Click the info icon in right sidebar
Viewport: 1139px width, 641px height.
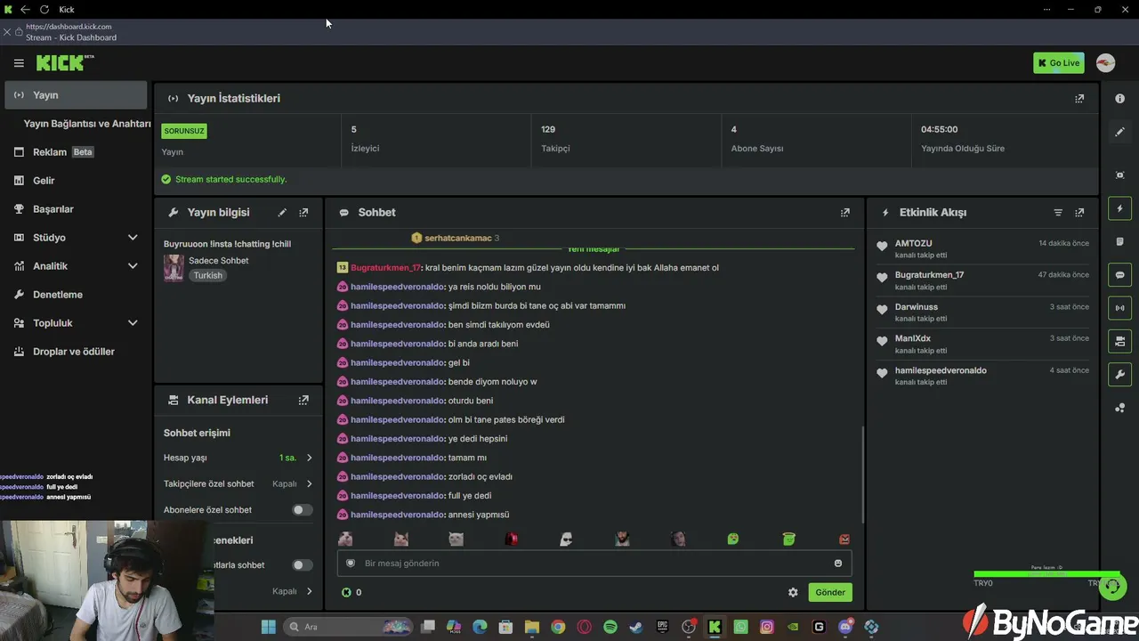pos(1120,99)
